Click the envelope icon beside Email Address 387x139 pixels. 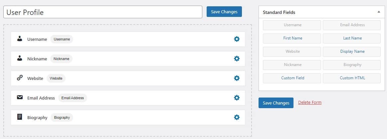pos(20,98)
